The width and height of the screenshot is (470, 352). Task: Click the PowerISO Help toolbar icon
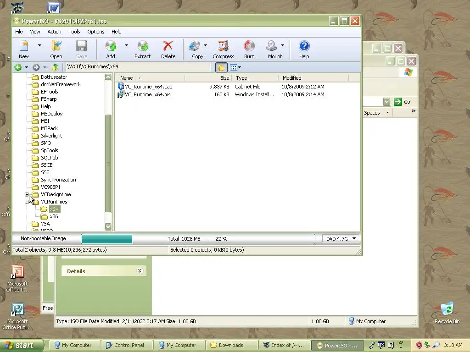[x=304, y=49]
